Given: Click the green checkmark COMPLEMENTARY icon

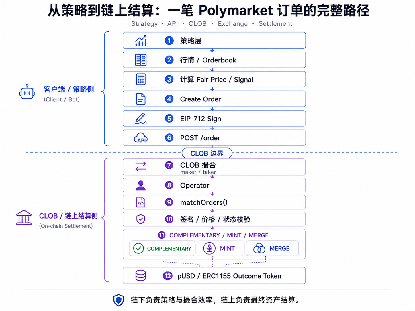Looking at the screenshot, I should tap(139, 248).
